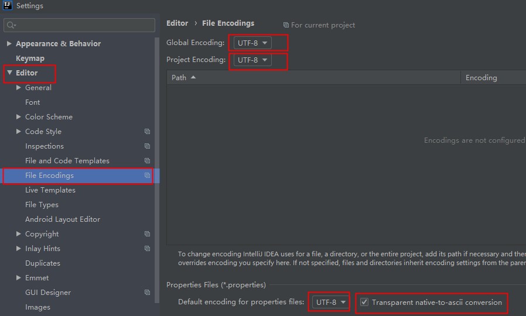Collapse the Editor tree section

[9, 73]
